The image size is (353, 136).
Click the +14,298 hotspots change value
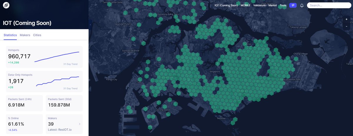pyautogui.click(x=14, y=63)
